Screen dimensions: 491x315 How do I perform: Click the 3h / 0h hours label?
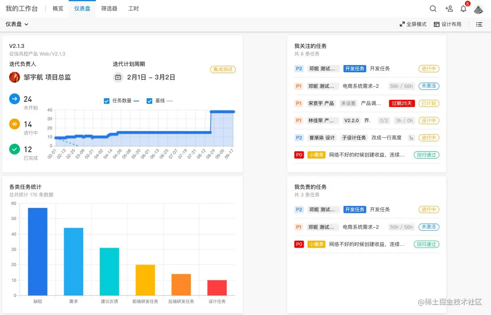click(x=404, y=121)
